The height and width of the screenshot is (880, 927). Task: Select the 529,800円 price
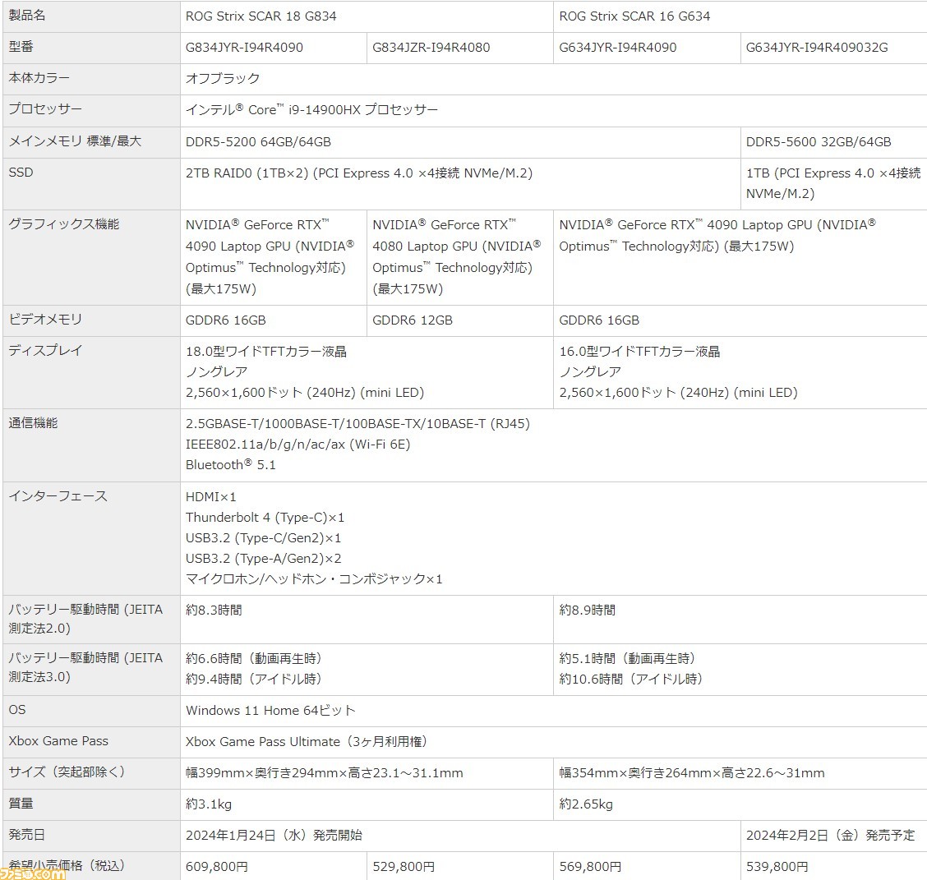(404, 867)
